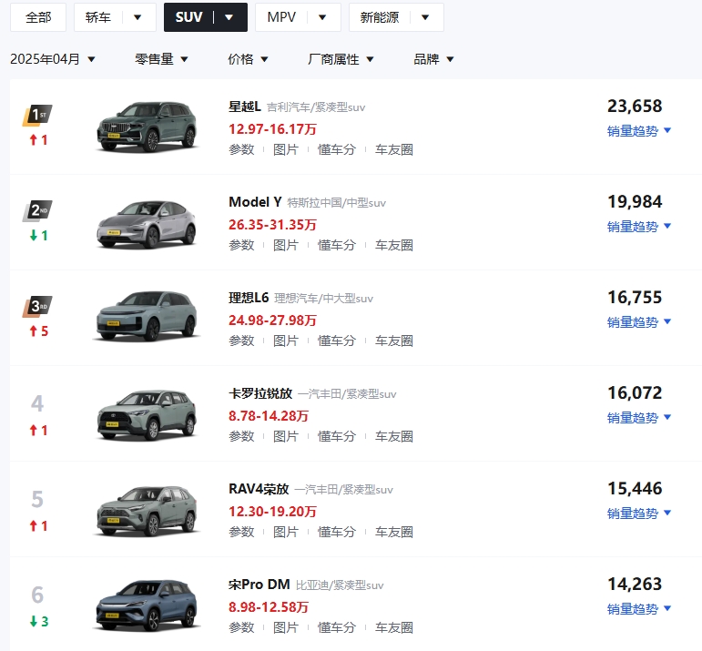Open 懂车分 for RAV4荣放
702x651 pixels.
337,532
